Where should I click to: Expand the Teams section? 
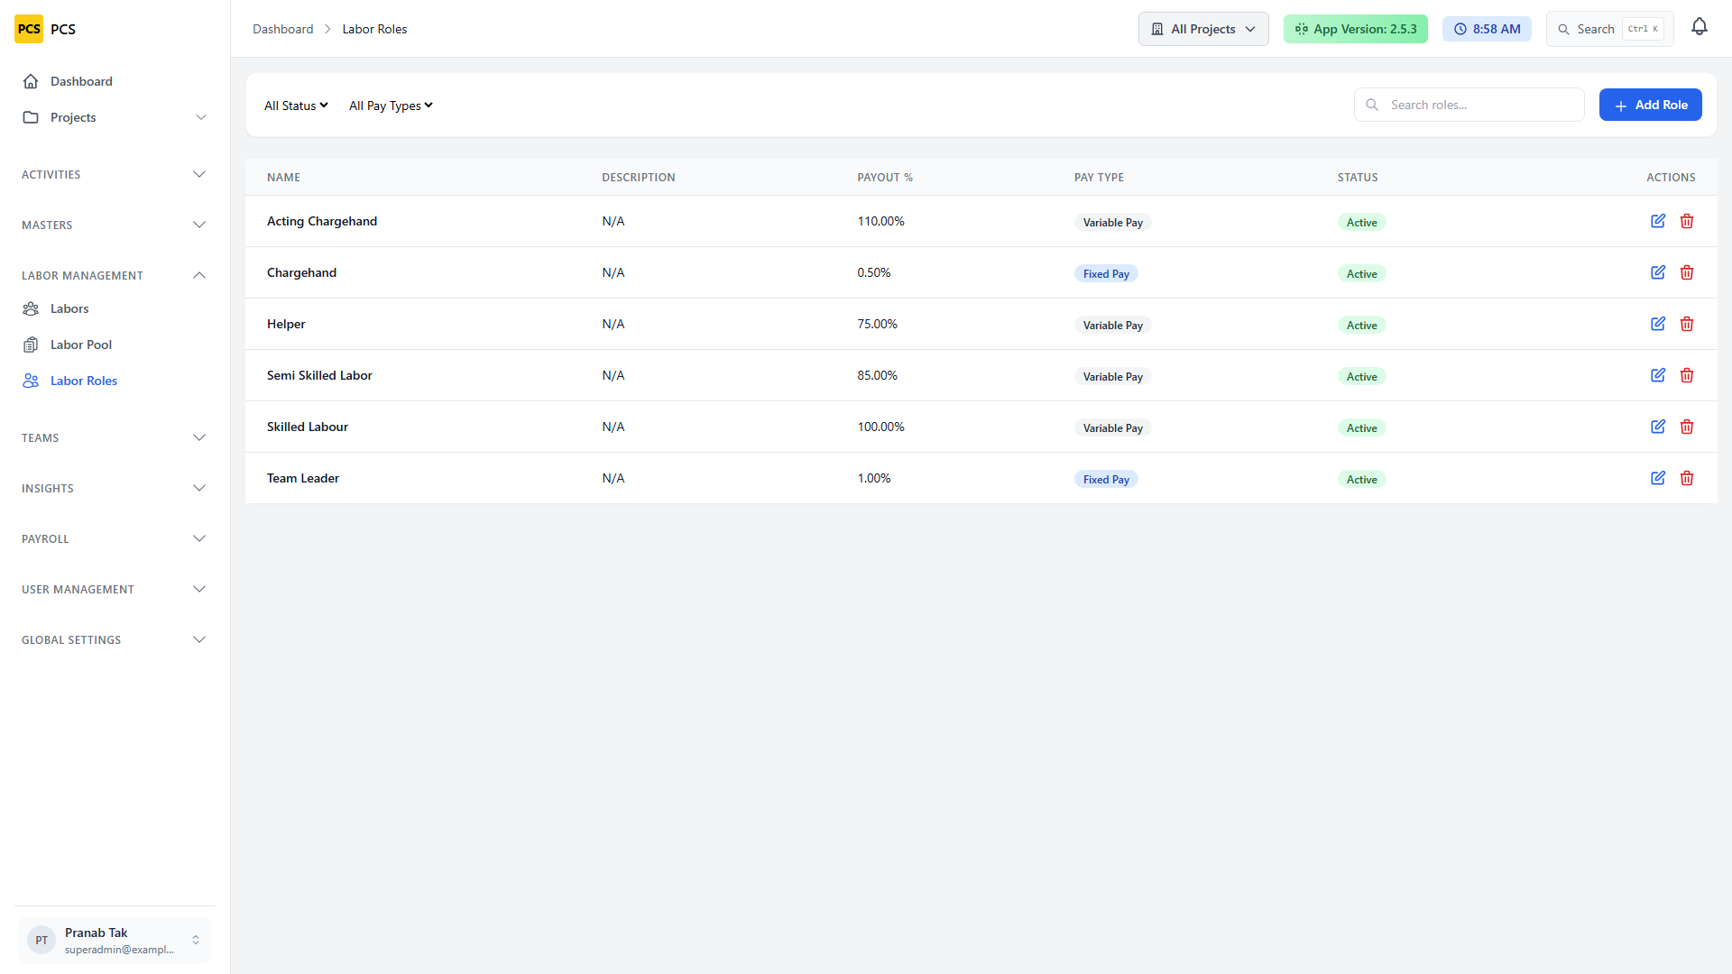115,437
